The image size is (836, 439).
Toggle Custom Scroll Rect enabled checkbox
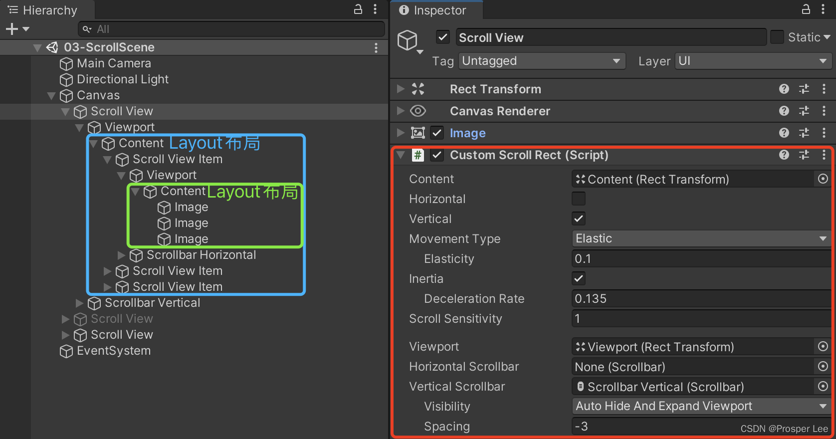click(x=437, y=155)
